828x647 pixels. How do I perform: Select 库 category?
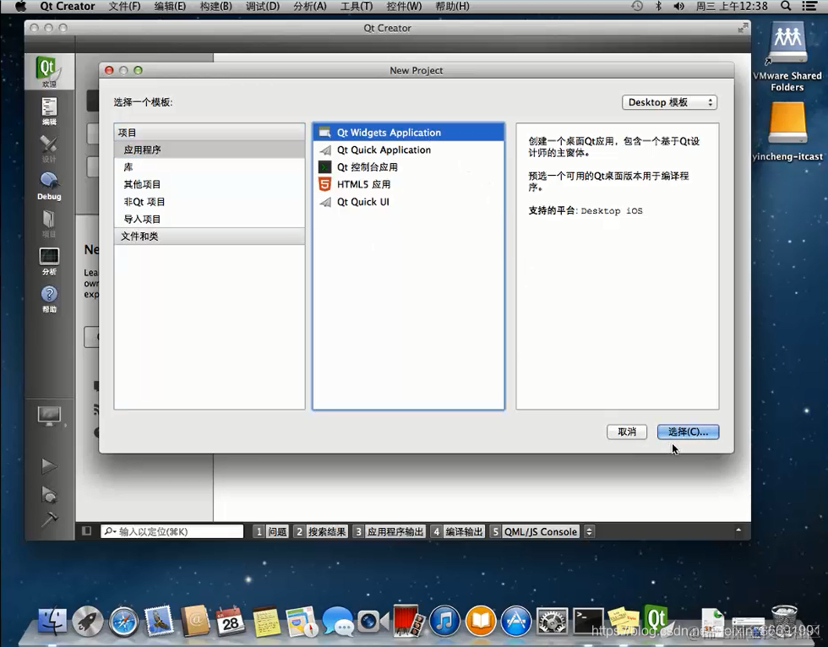coord(210,167)
